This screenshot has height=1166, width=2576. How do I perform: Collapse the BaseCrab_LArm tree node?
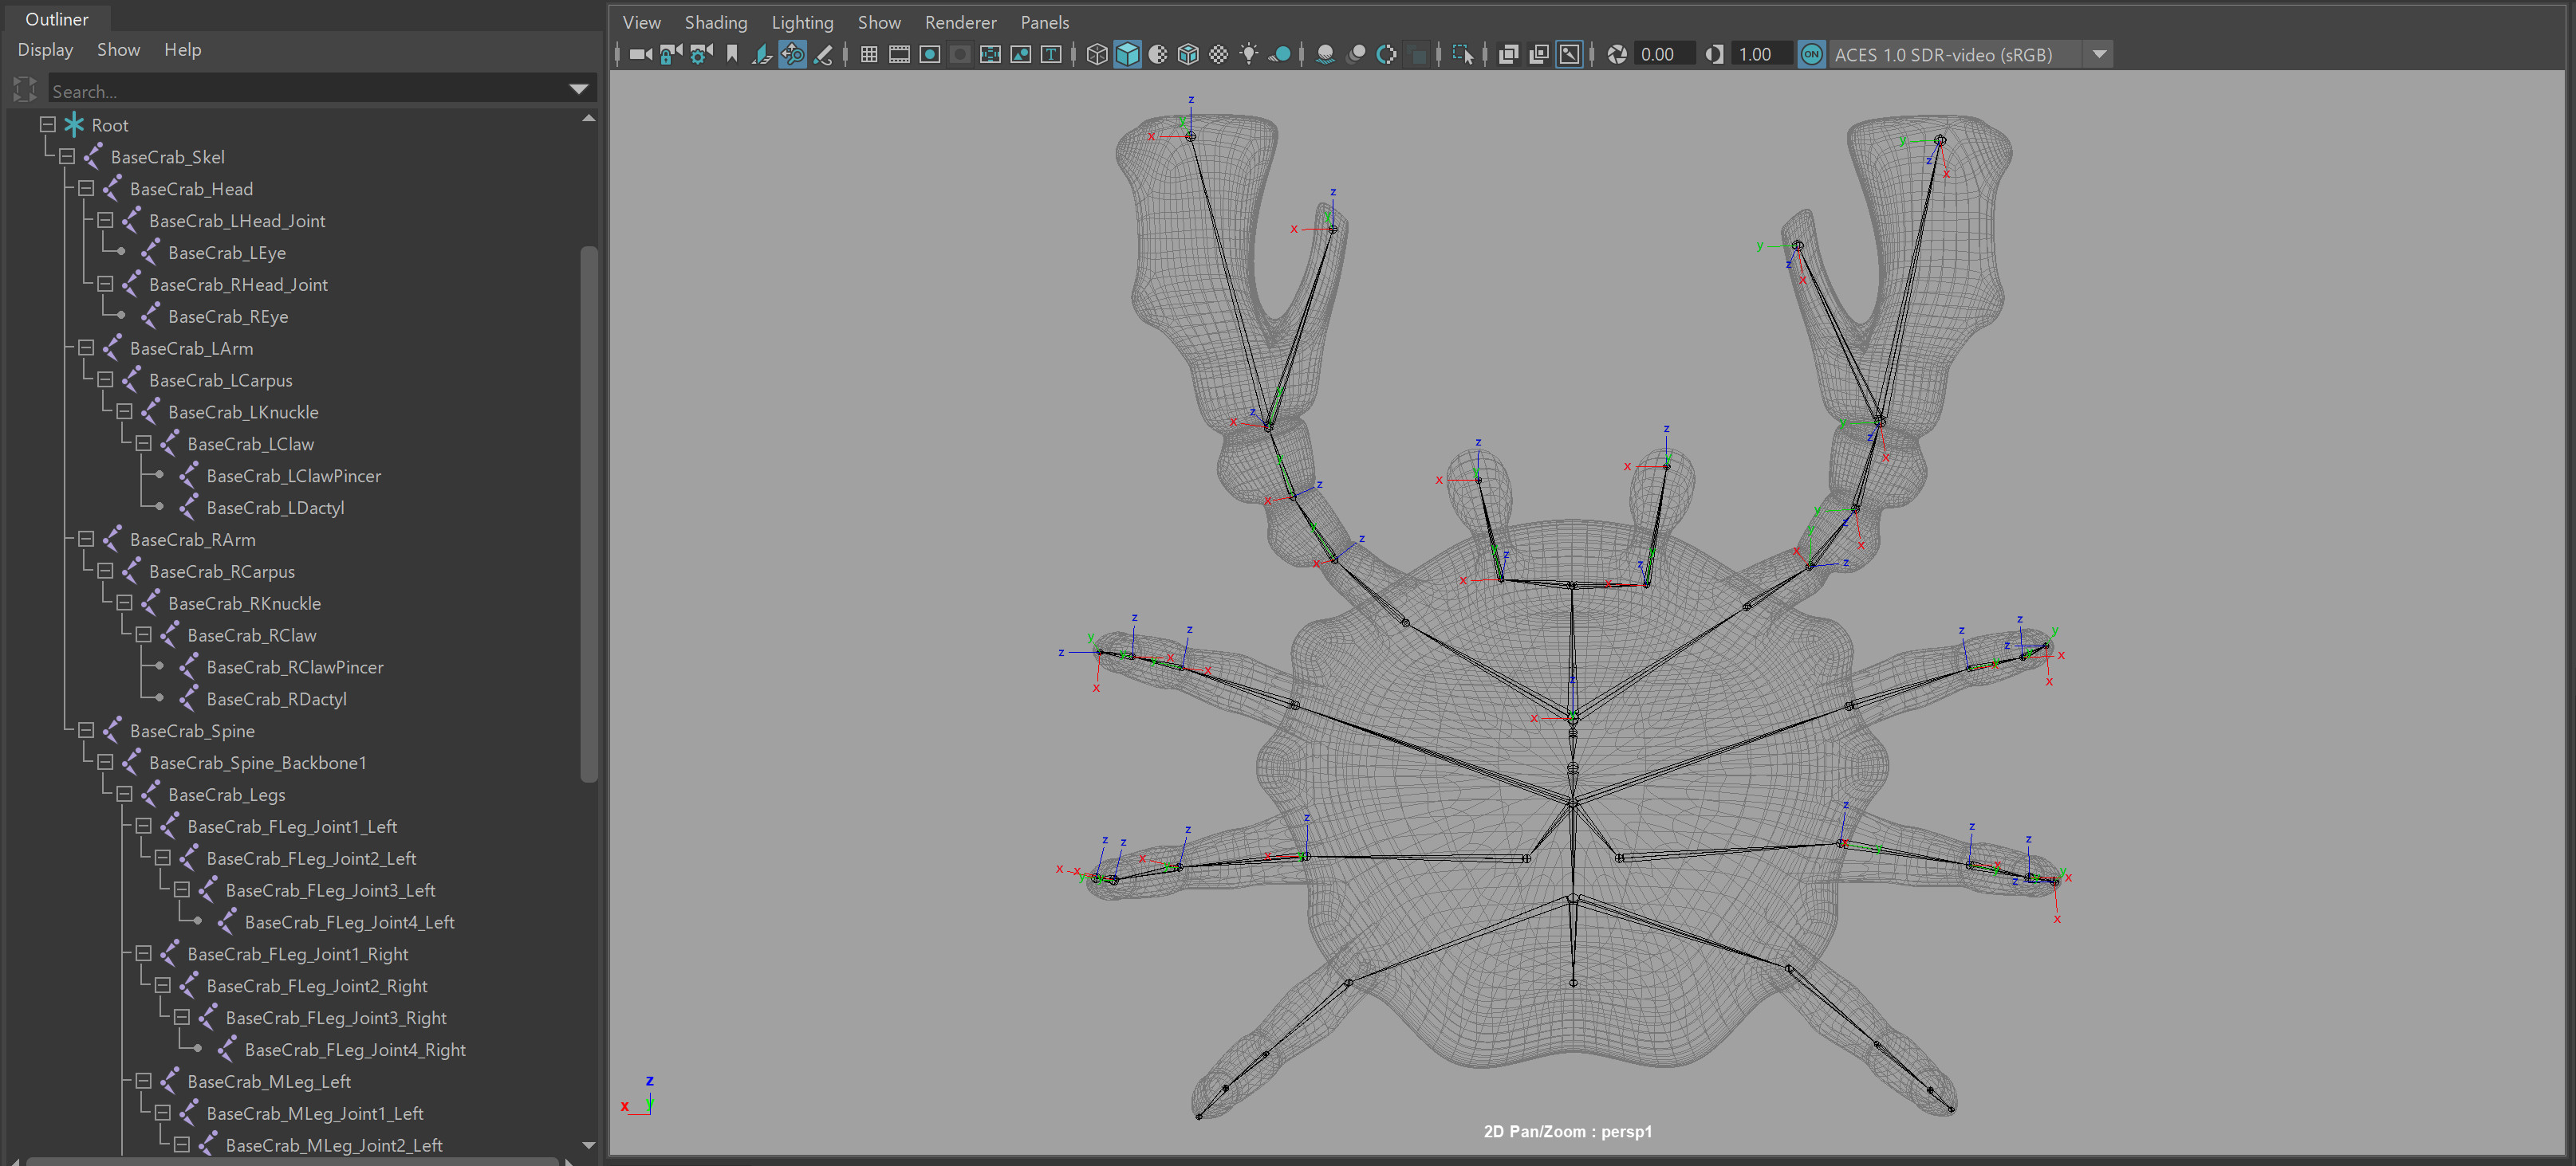pyautogui.click(x=86, y=347)
